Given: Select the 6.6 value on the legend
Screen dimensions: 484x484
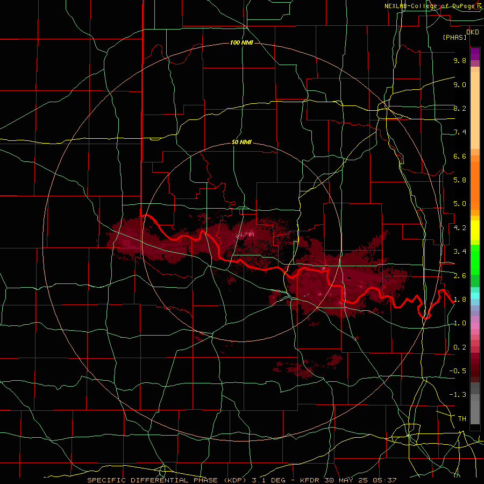Looking at the screenshot, I should pos(460,156).
